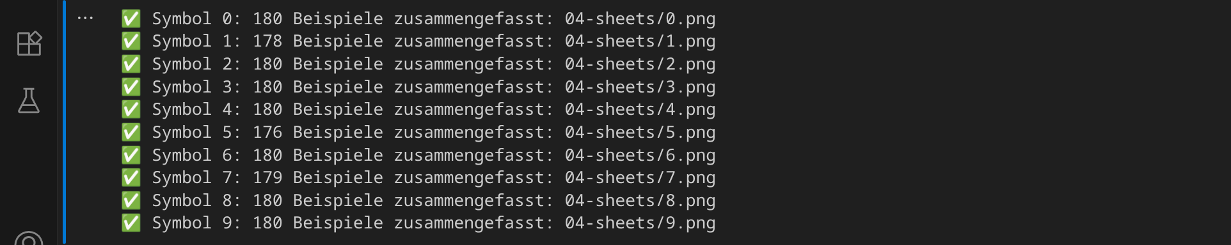Click the cell output ellipsis menu
The image size is (1231, 245).
85,19
